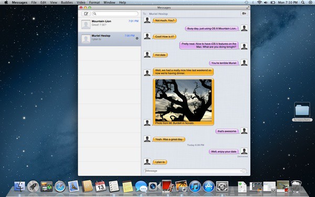Click the volume speaker icon in menu bar
The image size is (315, 197).
(x=266, y=3)
